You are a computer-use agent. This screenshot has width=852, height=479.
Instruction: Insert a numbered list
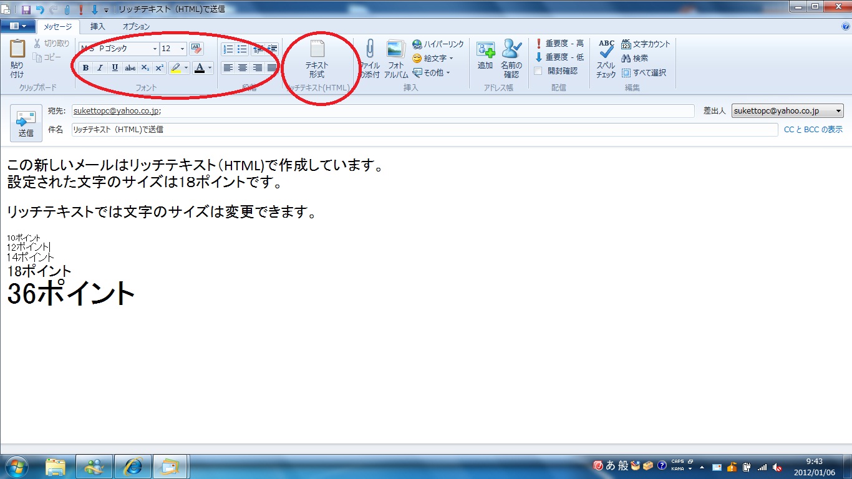[228, 49]
